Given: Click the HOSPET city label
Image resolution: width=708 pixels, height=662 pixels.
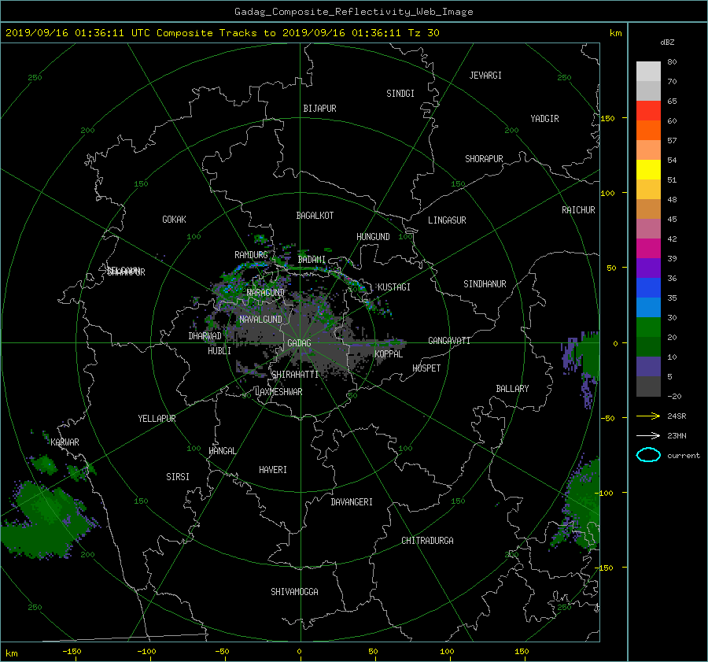Looking at the screenshot, I should click(x=426, y=368).
